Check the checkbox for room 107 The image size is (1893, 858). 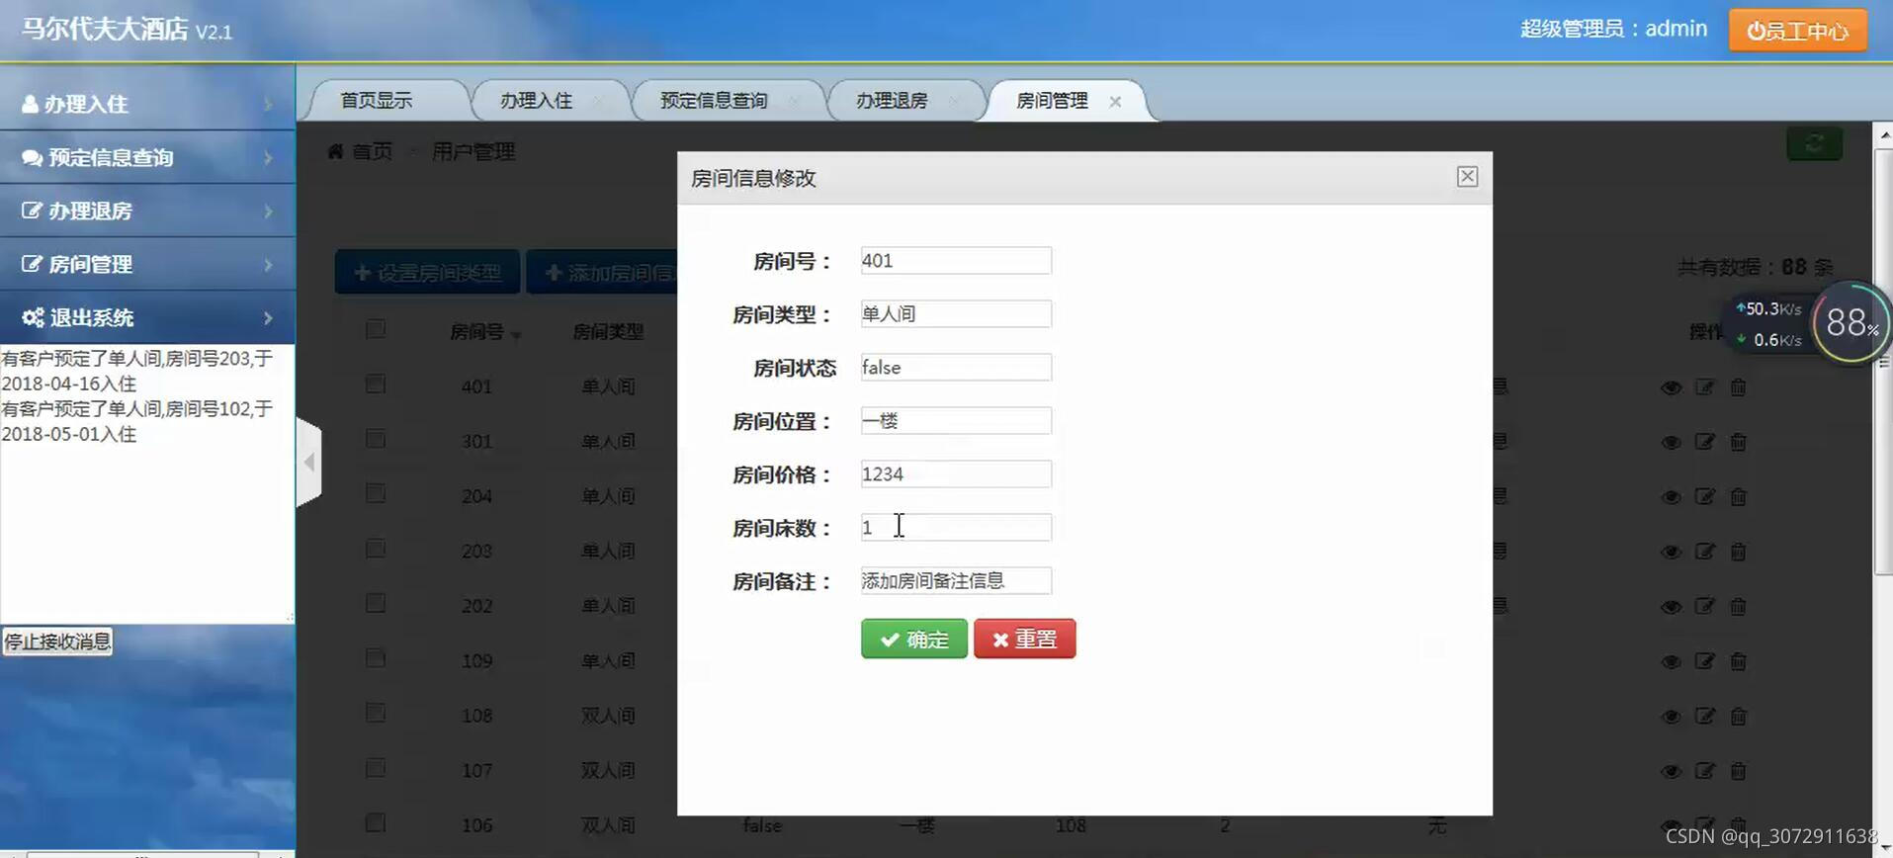coord(376,768)
